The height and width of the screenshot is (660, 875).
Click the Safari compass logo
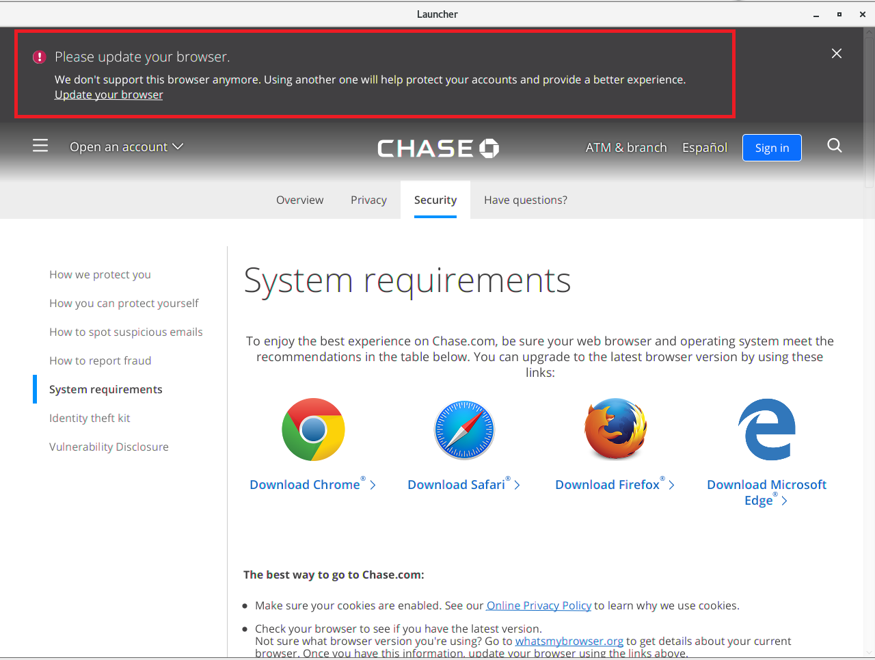coord(464,430)
